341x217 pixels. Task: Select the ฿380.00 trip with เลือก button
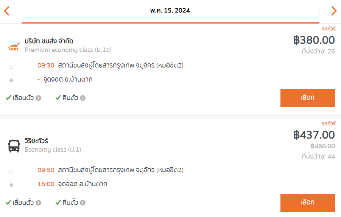(308, 98)
